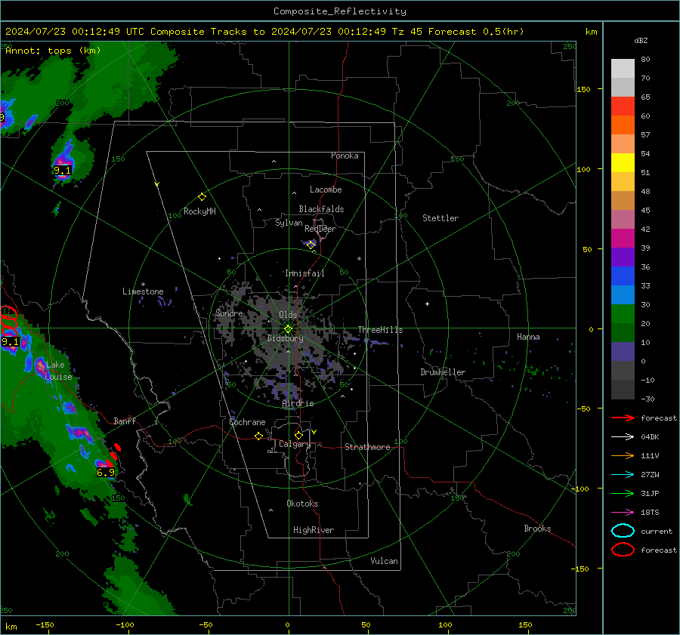680x635 pixels.
Task: Click the Vulcan town label
Action: point(384,561)
